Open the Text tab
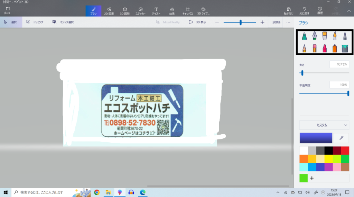Viewport: 354px width, 197px height. 156,11
